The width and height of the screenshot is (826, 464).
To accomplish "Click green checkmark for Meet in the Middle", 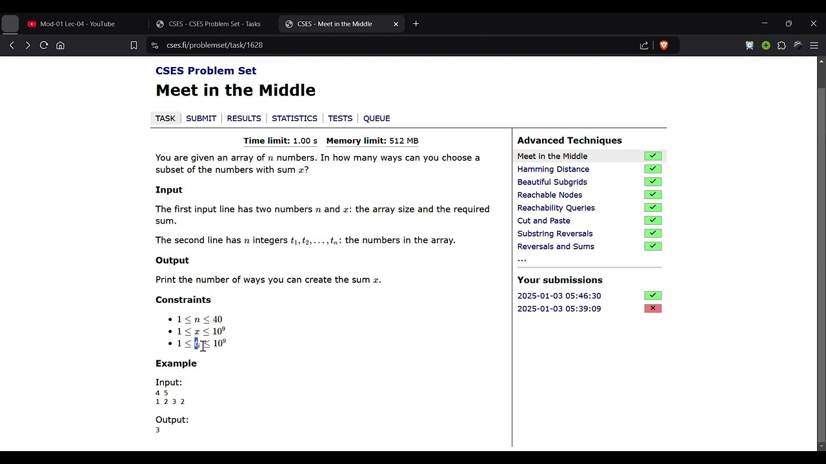I will tap(652, 156).
